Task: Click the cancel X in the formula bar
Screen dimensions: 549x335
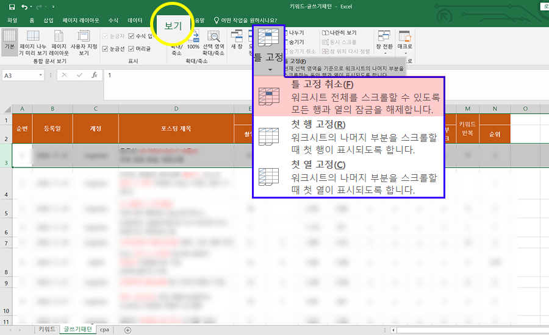Action: point(65,75)
